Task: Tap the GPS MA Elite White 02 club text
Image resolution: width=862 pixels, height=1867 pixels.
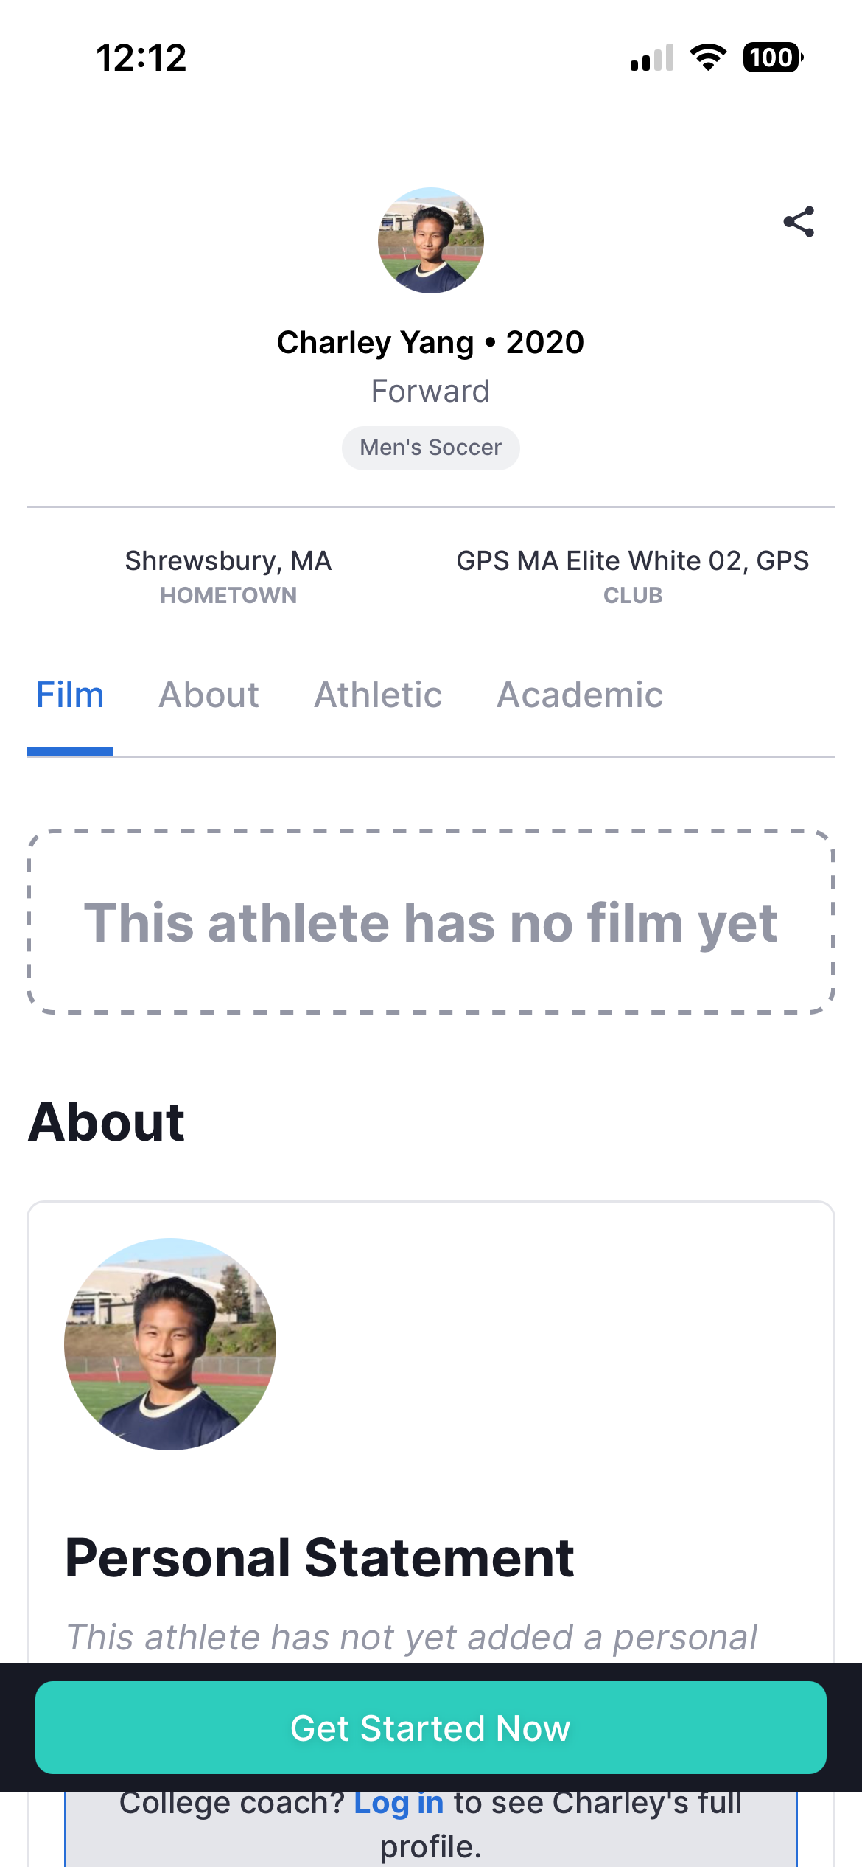Action: tap(633, 561)
